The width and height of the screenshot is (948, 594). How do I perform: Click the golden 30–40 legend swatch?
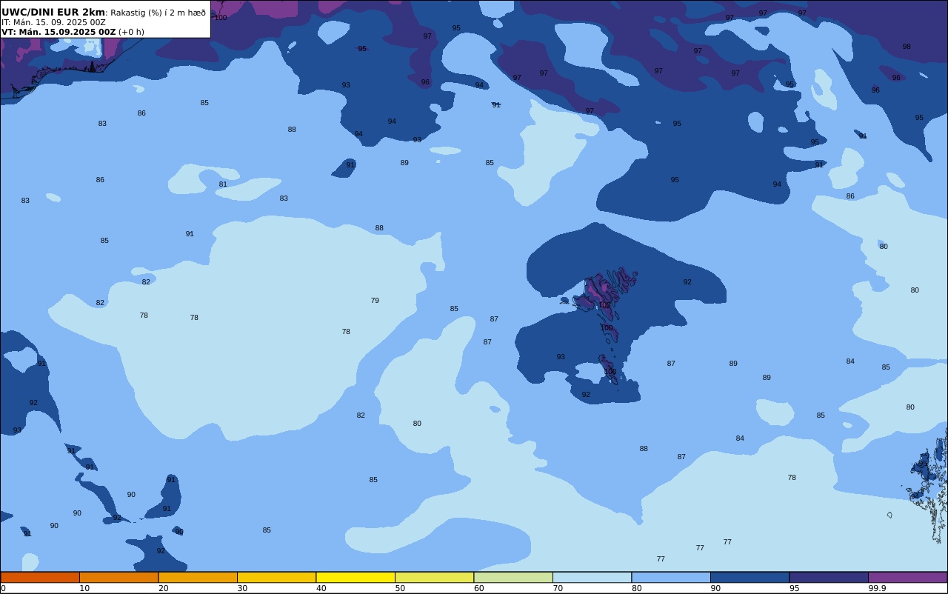tap(276, 577)
